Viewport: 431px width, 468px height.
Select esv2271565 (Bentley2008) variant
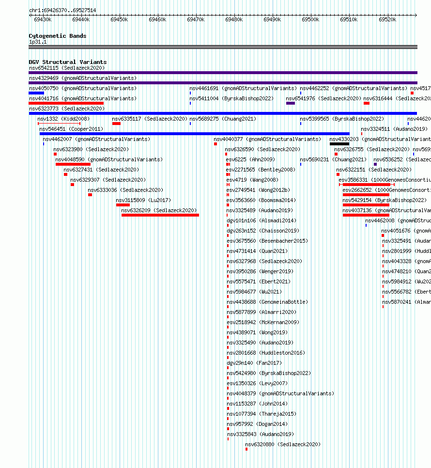point(261,170)
